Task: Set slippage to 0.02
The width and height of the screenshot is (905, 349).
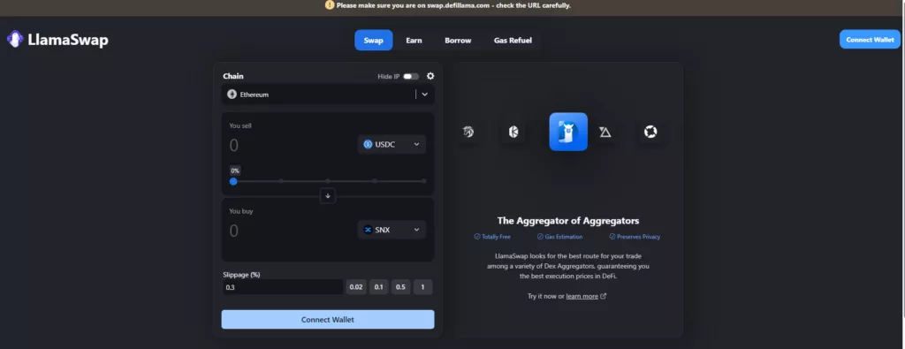Action: pyautogui.click(x=356, y=287)
